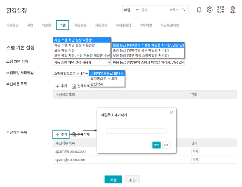The height and width of the screenshot is (187, 242).
Task: Switch to the 기본환경 tab
Action: [x=12, y=25]
